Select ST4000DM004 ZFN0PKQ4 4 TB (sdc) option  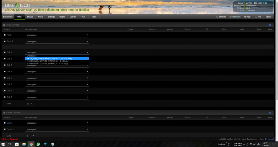tap(57, 63)
